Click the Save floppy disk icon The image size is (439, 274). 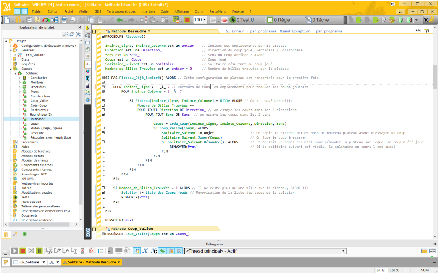[x=29, y=20]
